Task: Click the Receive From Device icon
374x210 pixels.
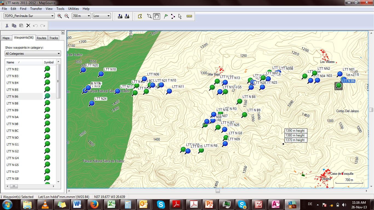Action: [x=127, y=16]
